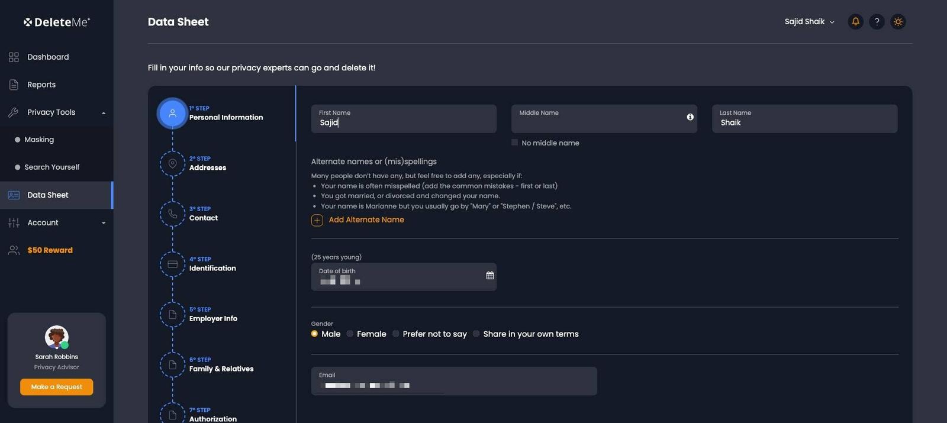The height and width of the screenshot is (423, 947).
Task: Click the Last Name input field
Action: 804,119
